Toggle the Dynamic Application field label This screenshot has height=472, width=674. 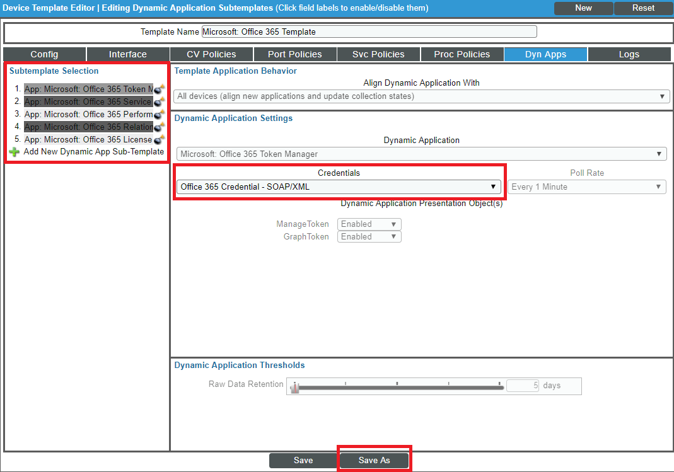click(x=421, y=140)
